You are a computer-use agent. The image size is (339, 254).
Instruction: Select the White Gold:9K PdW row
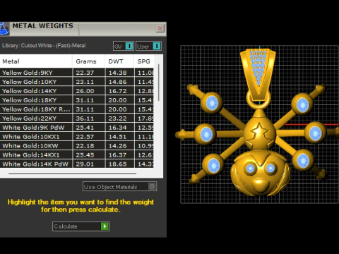[77, 128]
